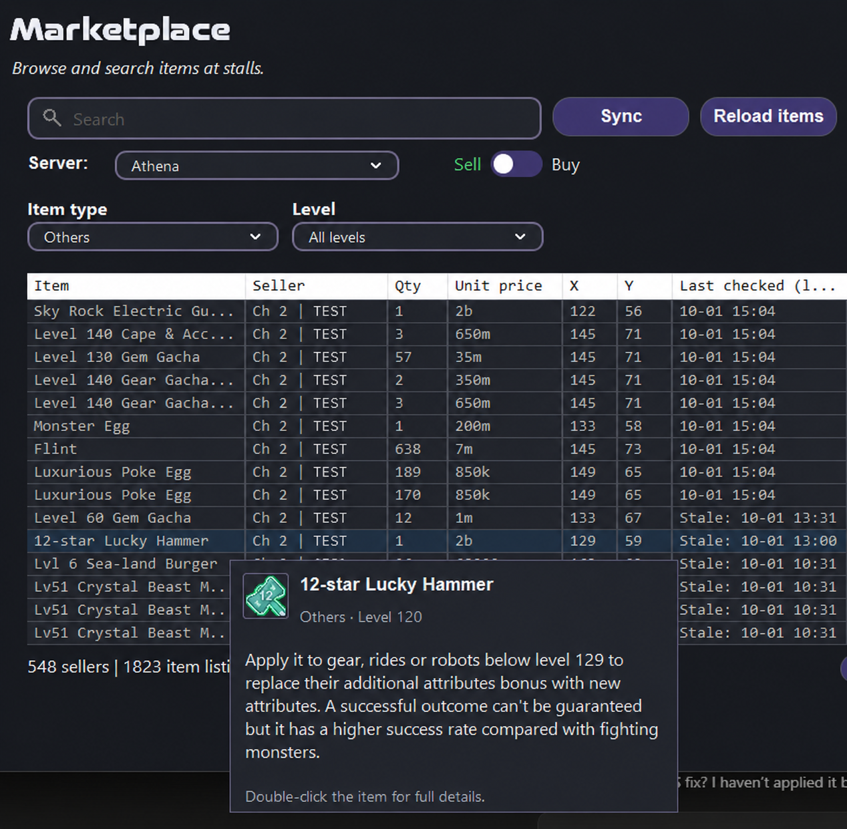Select the Level 60 Gem Gacha row
This screenshot has width=847, height=829.
tap(437, 518)
